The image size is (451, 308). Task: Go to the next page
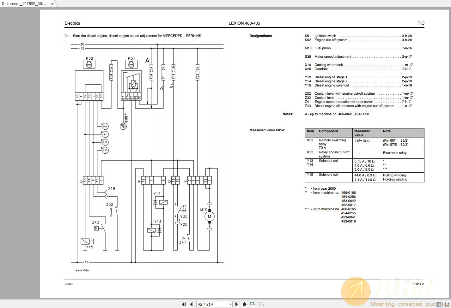(x=236, y=304)
